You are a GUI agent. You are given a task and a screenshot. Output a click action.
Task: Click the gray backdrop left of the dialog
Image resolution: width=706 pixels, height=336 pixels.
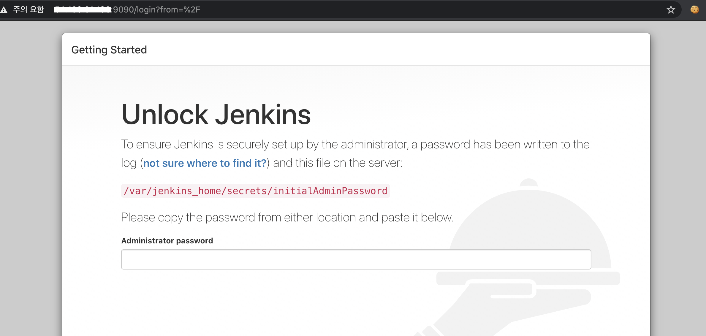(30, 178)
